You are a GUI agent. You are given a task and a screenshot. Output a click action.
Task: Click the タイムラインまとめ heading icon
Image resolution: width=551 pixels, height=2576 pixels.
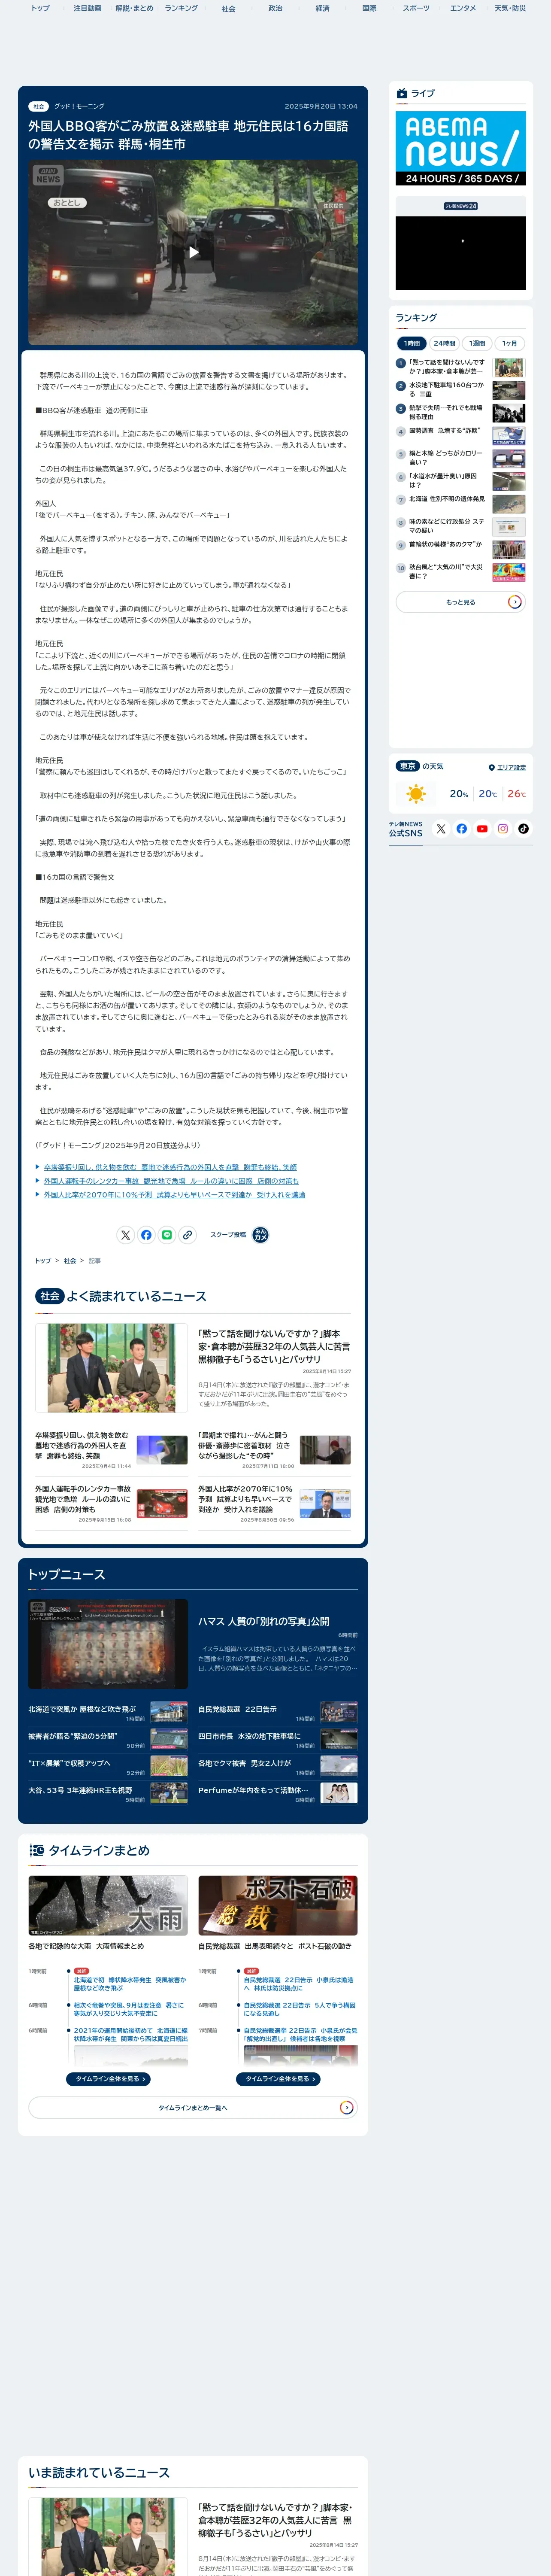[37, 1851]
